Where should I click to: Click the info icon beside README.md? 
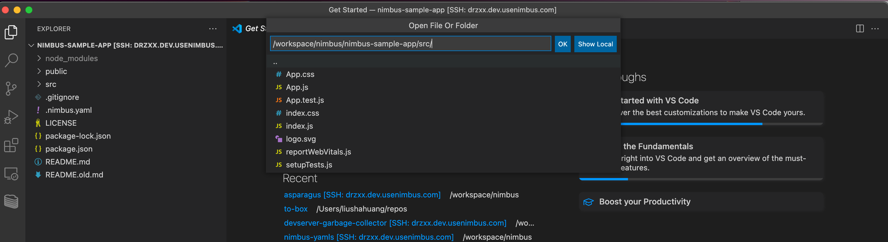point(38,162)
